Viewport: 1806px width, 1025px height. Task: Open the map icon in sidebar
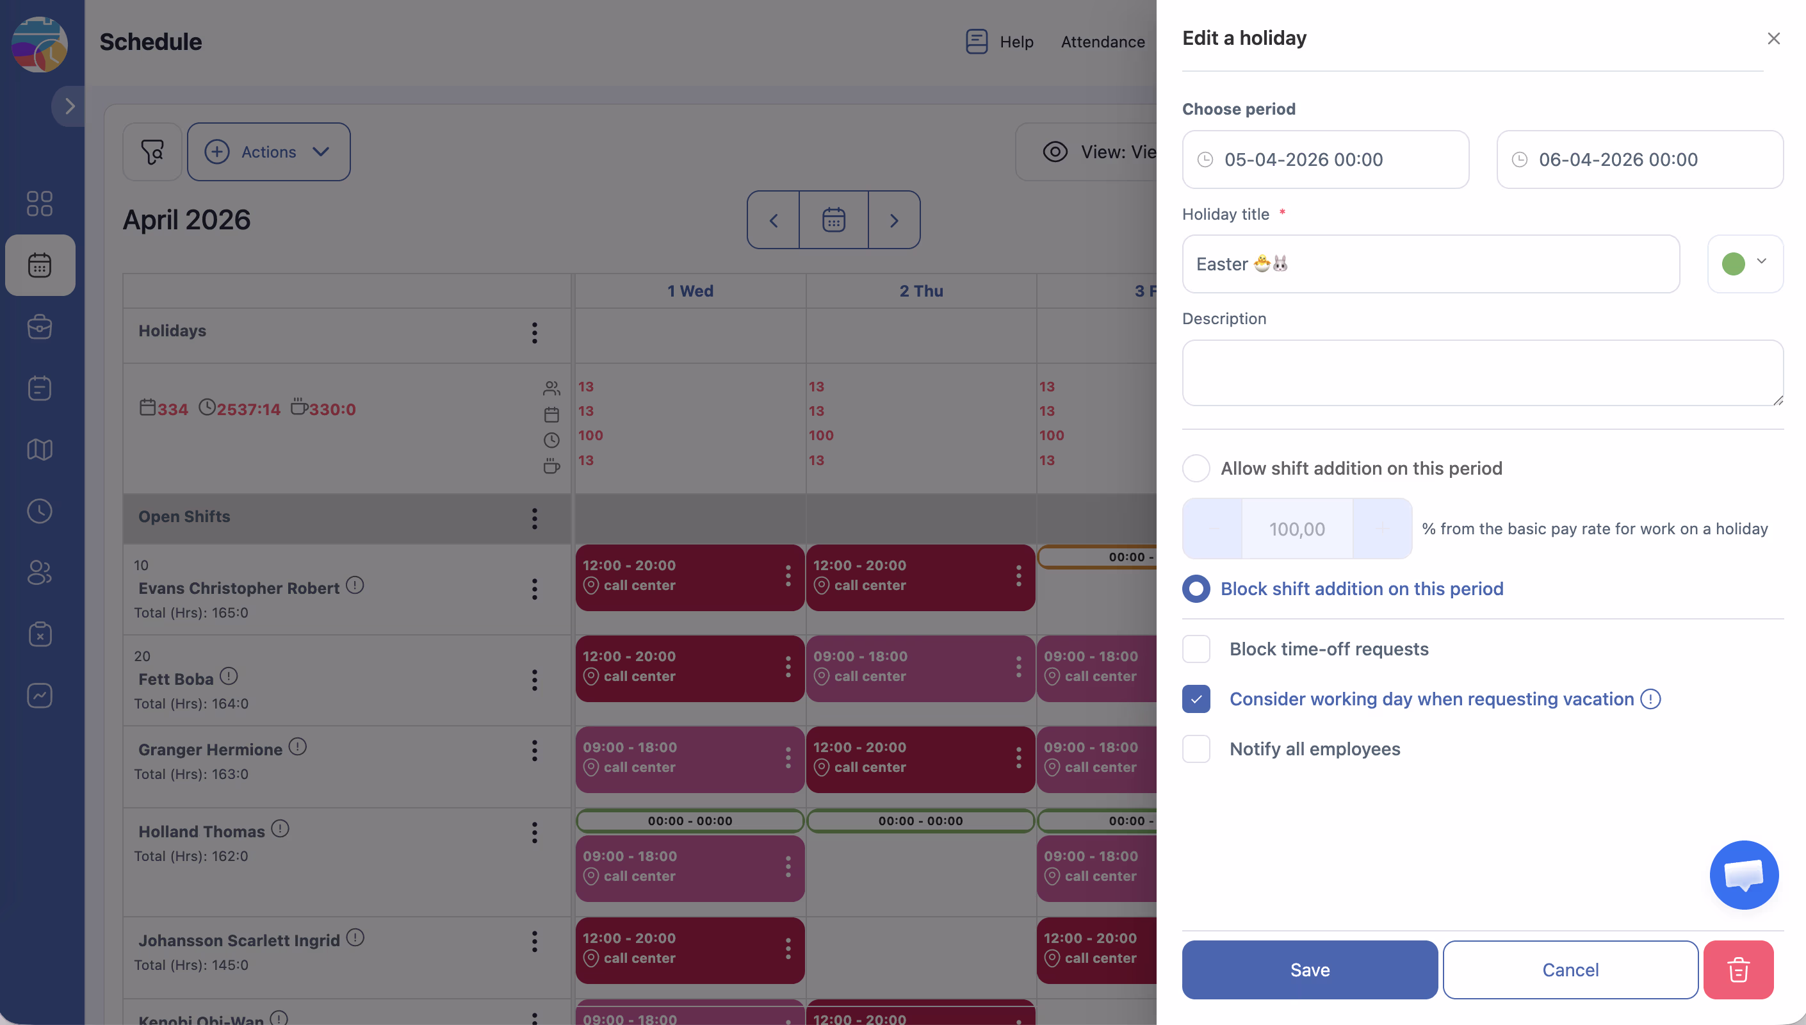tap(40, 449)
